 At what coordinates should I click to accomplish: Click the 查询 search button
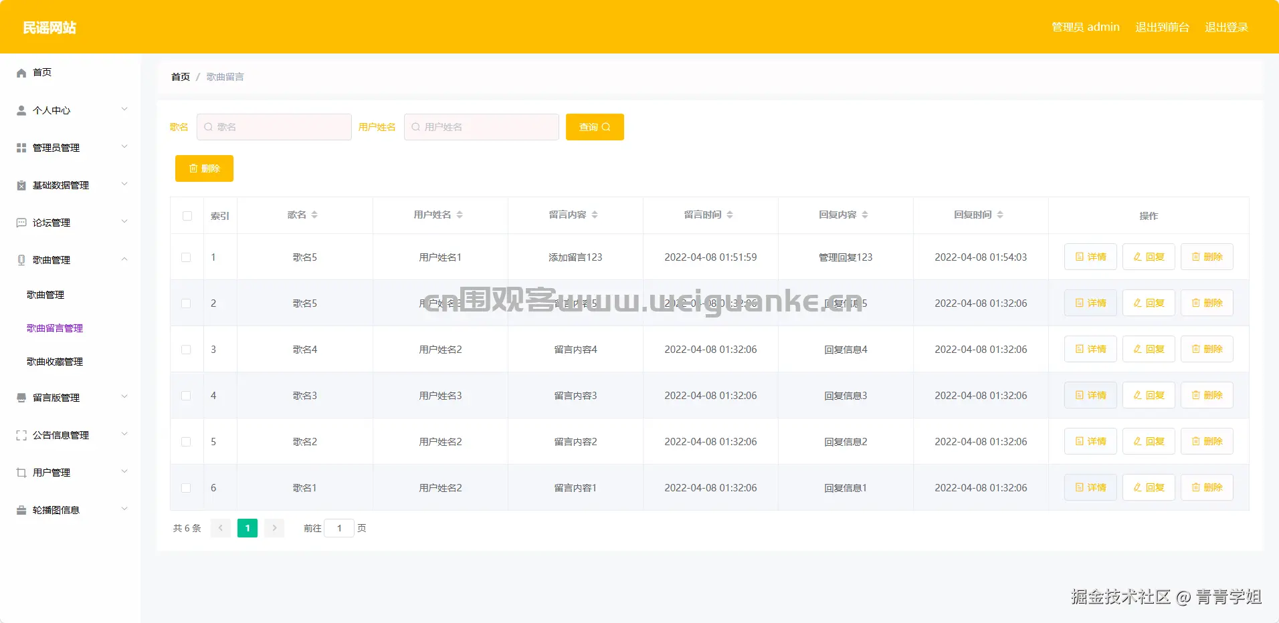point(595,127)
